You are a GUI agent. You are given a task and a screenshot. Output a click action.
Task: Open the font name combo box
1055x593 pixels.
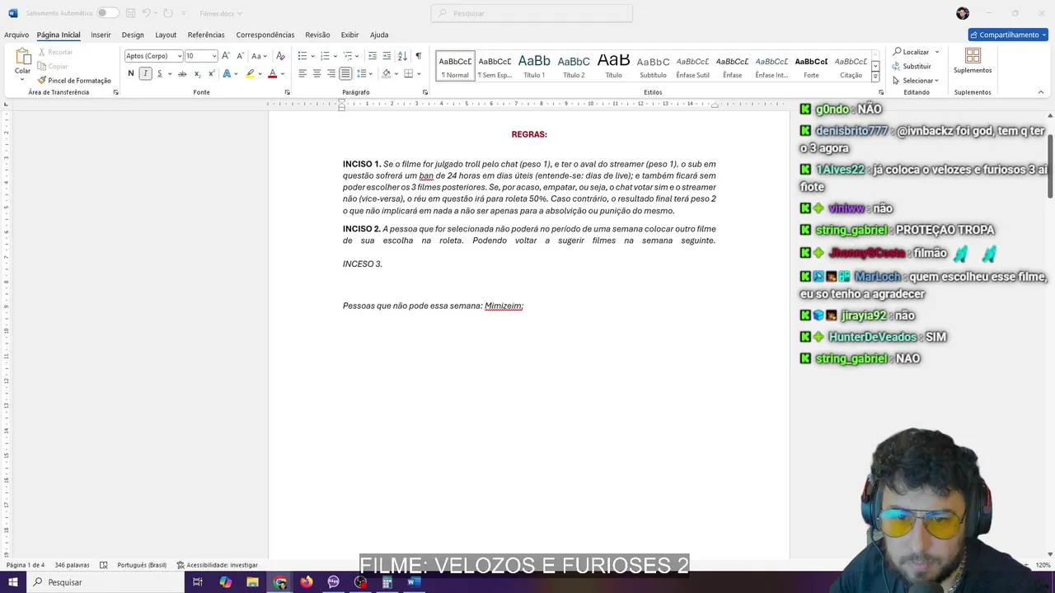(x=153, y=56)
